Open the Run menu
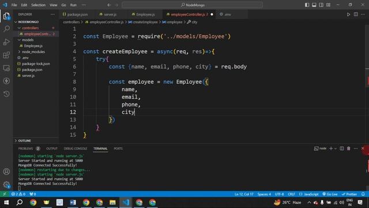This screenshot has height=208, width=369. 73,5
